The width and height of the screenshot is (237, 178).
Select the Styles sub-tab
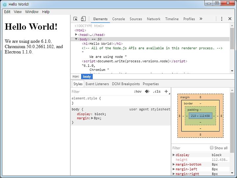coord(78,84)
